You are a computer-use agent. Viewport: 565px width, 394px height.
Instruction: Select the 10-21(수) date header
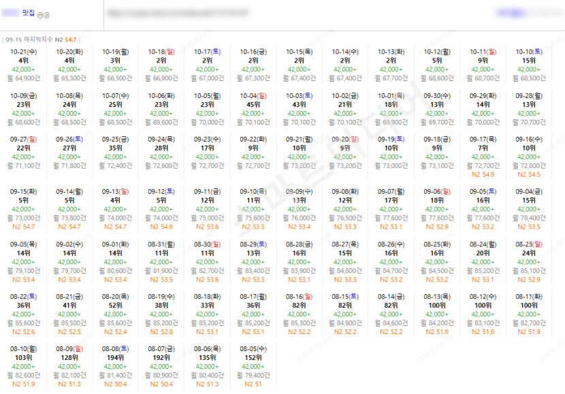pos(23,52)
